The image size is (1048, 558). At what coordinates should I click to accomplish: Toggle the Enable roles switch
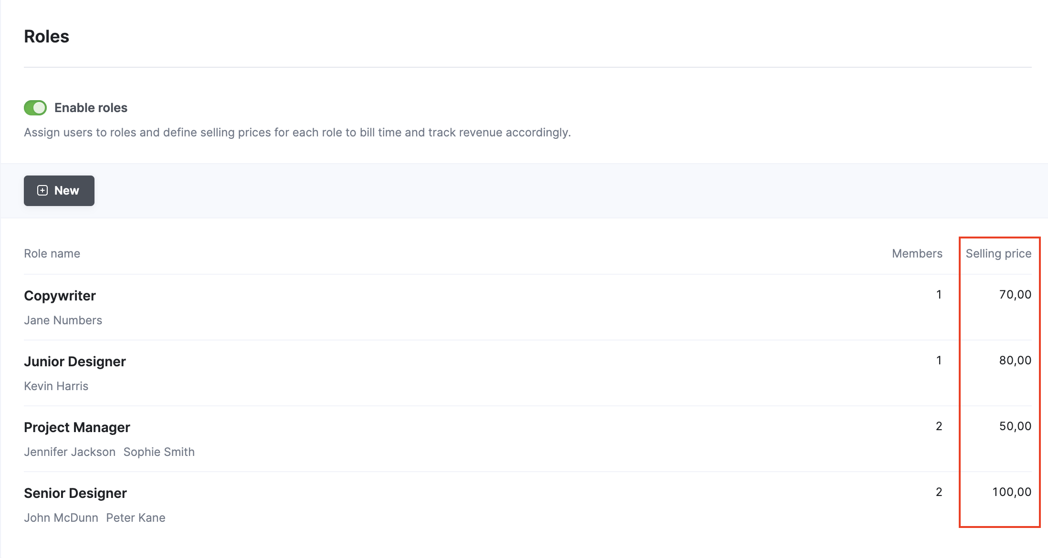(35, 108)
